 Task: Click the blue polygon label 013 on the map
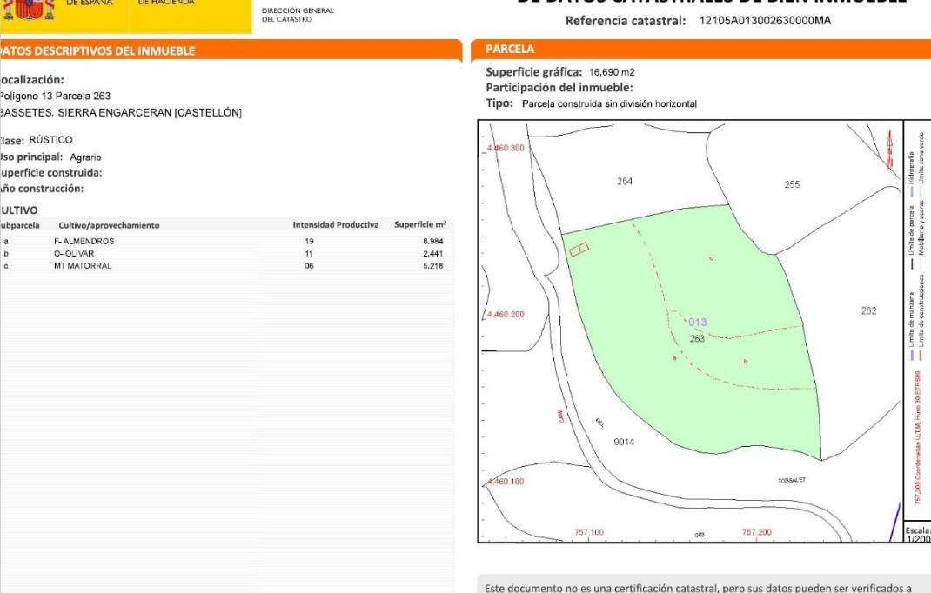[698, 323]
